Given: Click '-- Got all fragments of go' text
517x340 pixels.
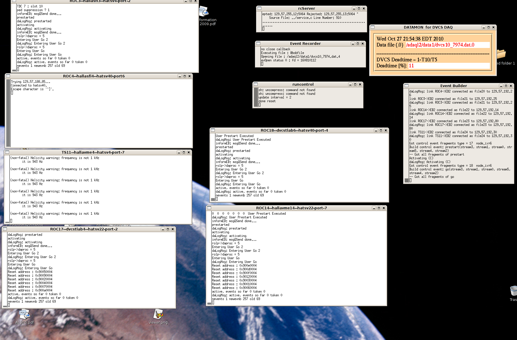Looking at the screenshot, I should 432,177.
